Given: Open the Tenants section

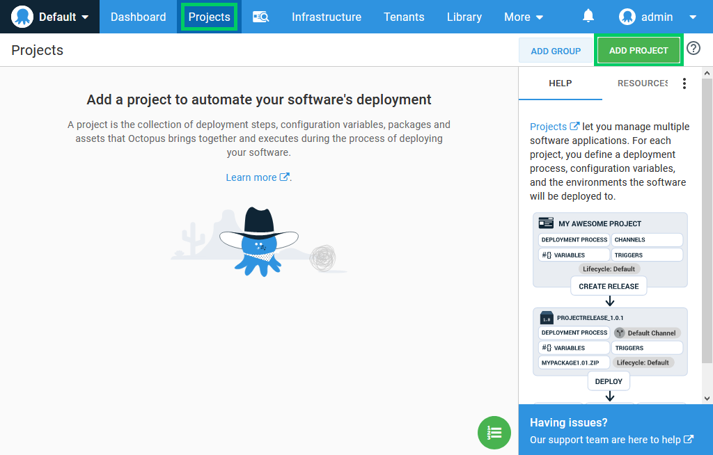Looking at the screenshot, I should pos(404,17).
